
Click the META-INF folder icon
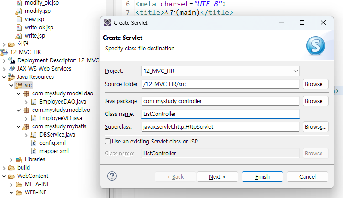point(19,184)
